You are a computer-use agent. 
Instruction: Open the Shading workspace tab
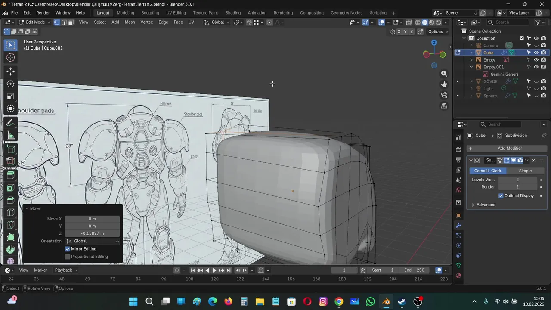pyautogui.click(x=233, y=13)
